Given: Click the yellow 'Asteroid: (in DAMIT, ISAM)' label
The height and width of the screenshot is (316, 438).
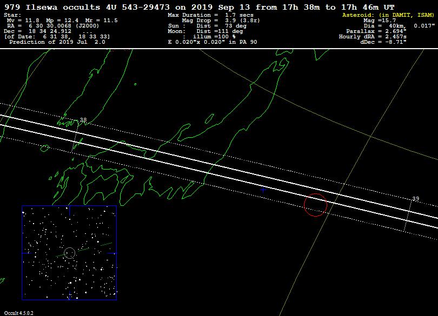Looking at the screenshot, I should pos(388,15).
